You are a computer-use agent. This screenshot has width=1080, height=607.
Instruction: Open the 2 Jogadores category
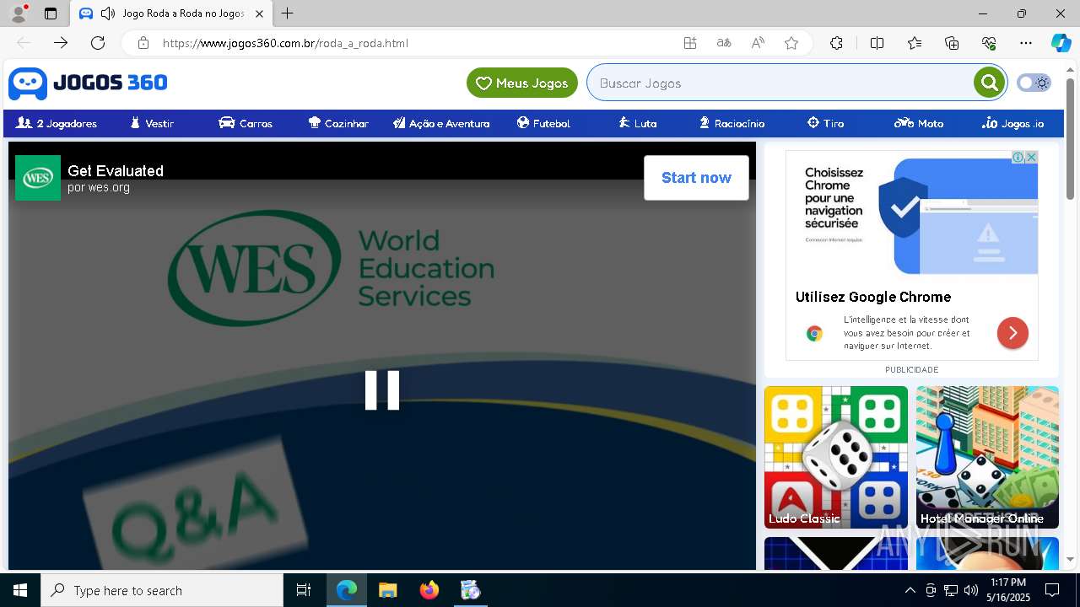click(x=57, y=123)
